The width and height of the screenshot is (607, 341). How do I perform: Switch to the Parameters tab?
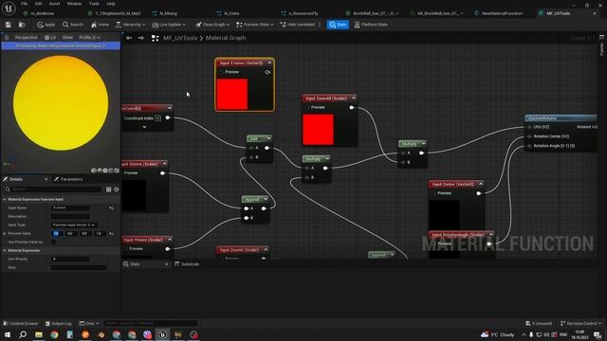pyautogui.click(x=68, y=179)
